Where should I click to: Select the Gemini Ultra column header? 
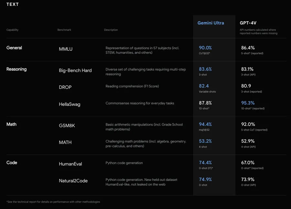click(210, 23)
